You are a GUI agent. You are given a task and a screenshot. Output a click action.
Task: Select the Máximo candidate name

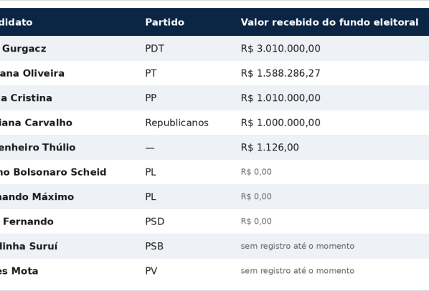pyautogui.click(x=37, y=196)
